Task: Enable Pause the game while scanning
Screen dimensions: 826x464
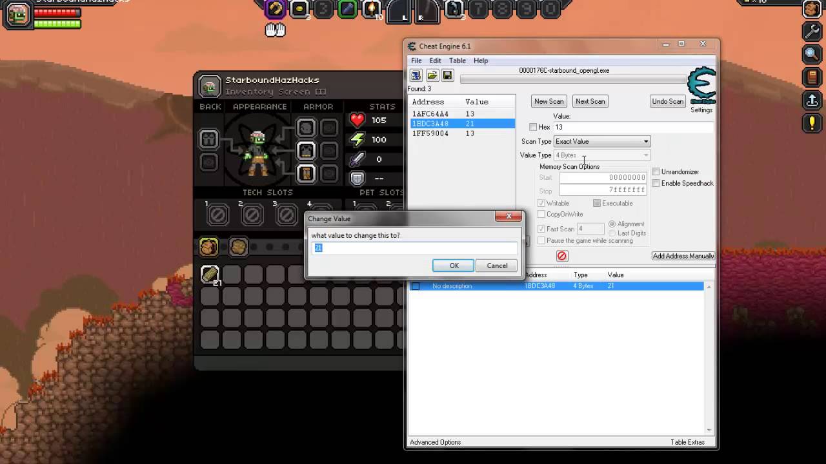Action: point(541,241)
